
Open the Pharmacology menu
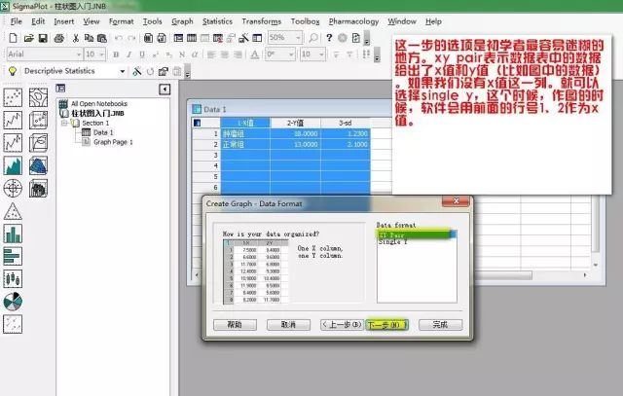[x=353, y=21]
